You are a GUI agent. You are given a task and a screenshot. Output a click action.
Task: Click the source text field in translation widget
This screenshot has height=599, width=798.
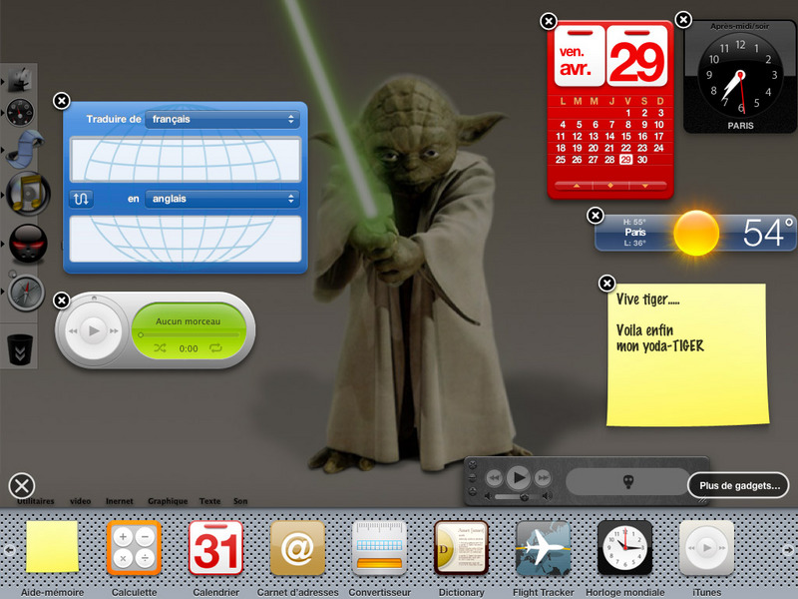click(186, 160)
